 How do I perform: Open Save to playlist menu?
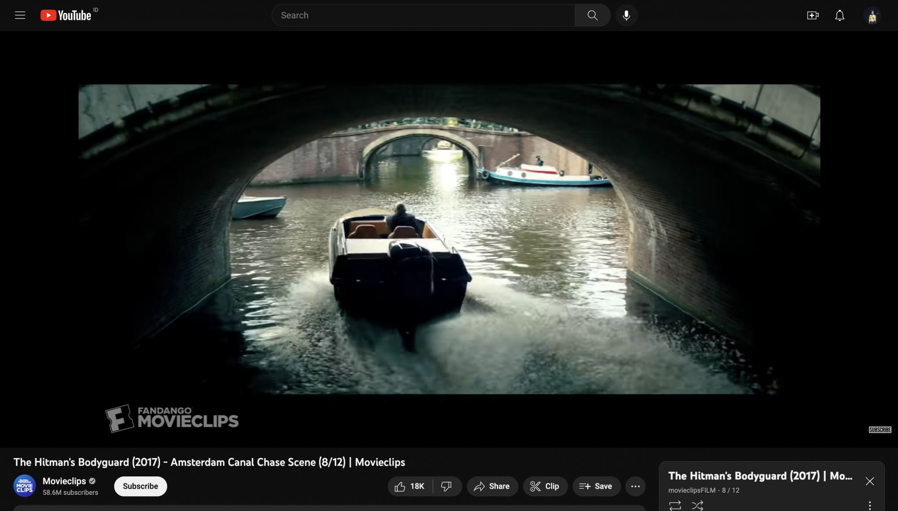[596, 486]
